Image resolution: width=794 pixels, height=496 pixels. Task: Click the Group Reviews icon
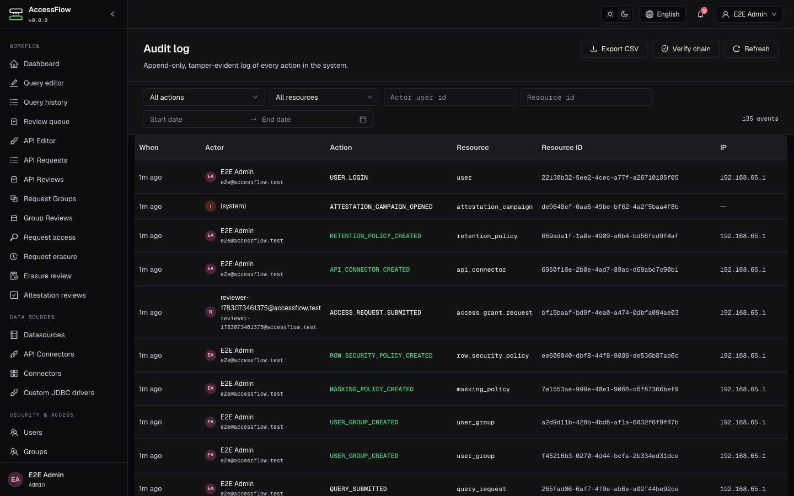(x=14, y=218)
